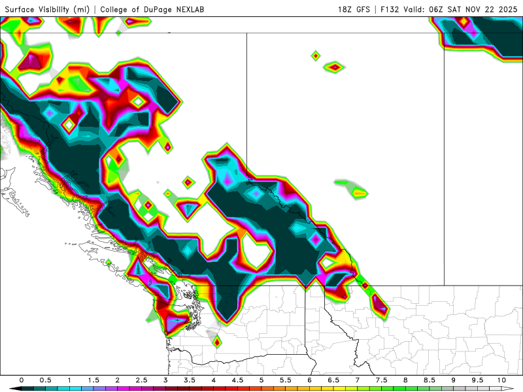Click the "Surface Visibility (mi)" title text

47,9
